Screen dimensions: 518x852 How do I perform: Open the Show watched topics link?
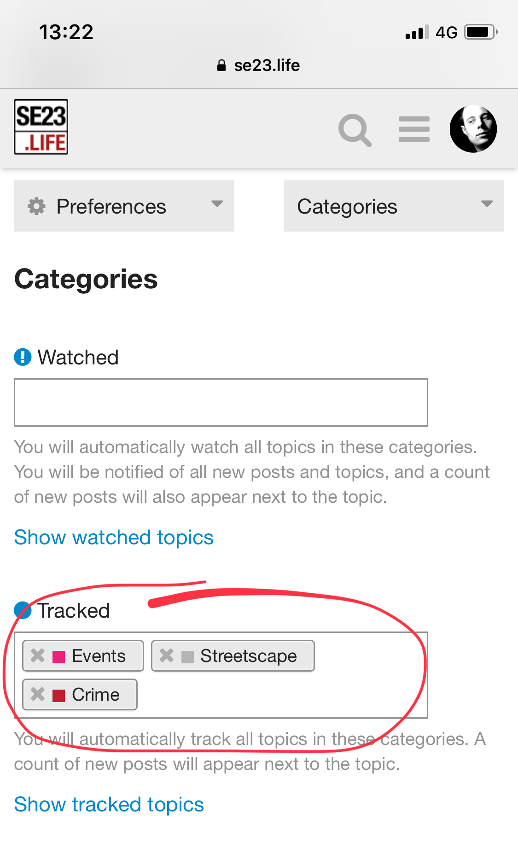pos(114,537)
